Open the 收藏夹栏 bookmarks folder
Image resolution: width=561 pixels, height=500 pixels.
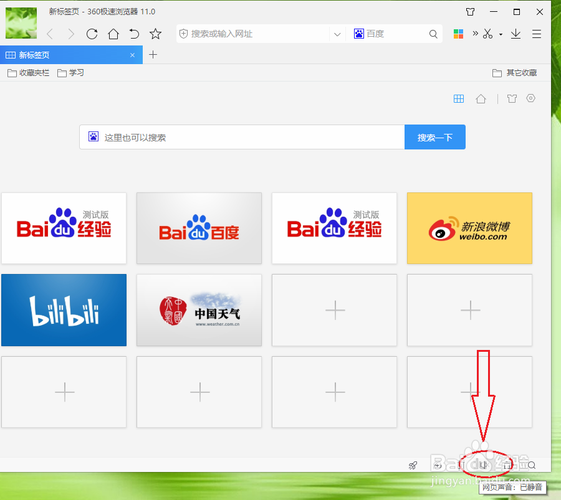pyautogui.click(x=28, y=73)
